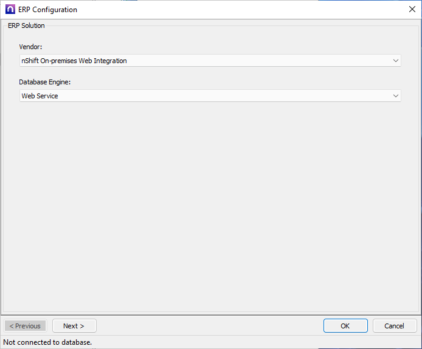Click the ERP Solution group heading
422x349 pixels.
click(x=26, y=25)
